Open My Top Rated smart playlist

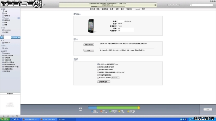8,69
